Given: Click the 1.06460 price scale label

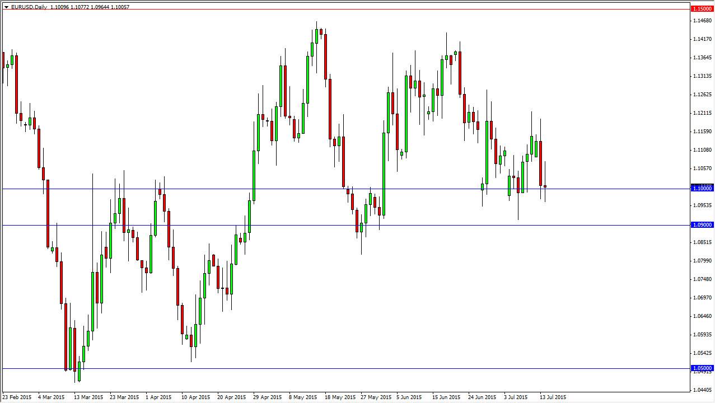Looking at the screenshot, I should (x=702, y=316).
